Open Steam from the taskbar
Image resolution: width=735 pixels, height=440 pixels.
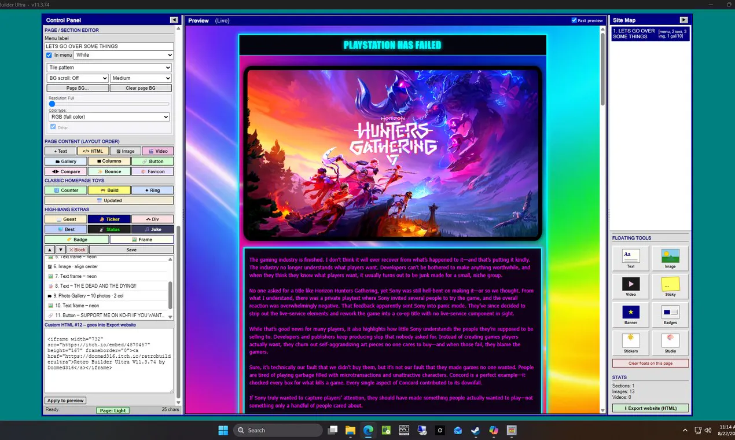point(475,430)
